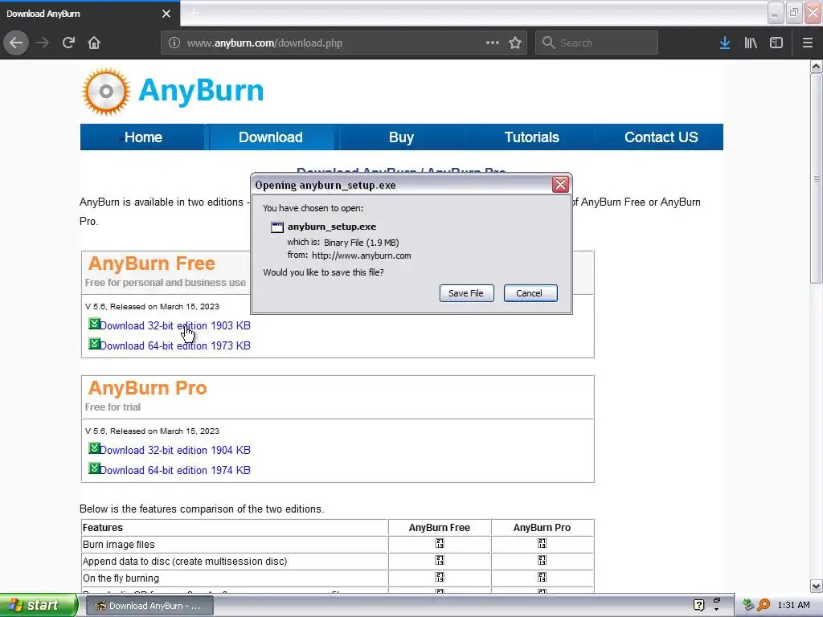Click the AnyBurn Free heading

tap(152, 264)
